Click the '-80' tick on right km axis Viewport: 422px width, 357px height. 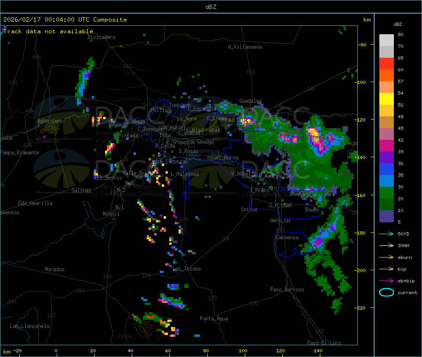click(x=362, y=45)
